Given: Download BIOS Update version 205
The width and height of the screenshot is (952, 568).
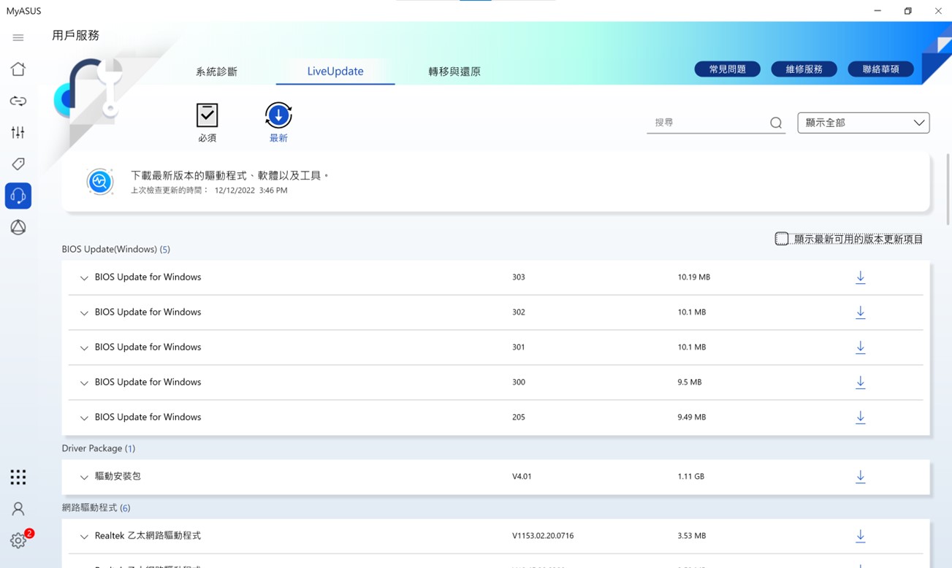Looking at the screenshot, I should coord(861,418).
